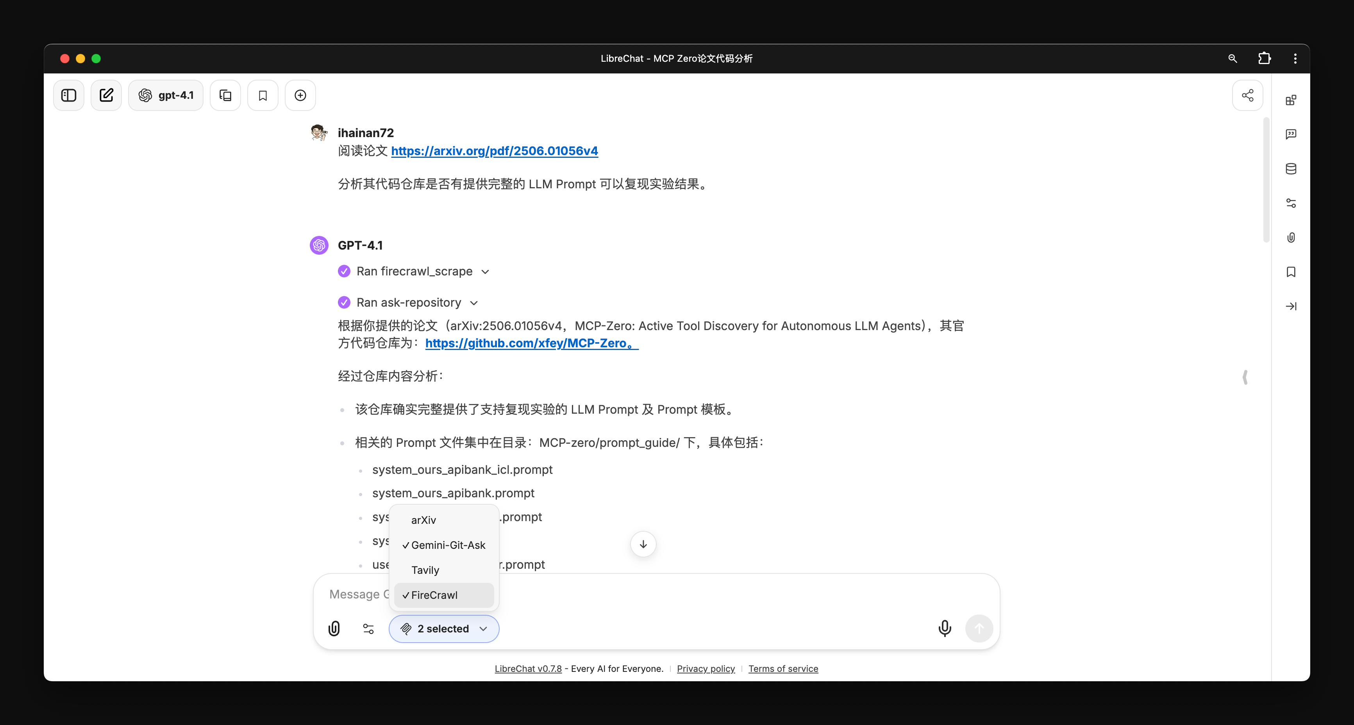Uncheck the FireCrawl server option
The image size is (1354, 725).
(444, 595)
